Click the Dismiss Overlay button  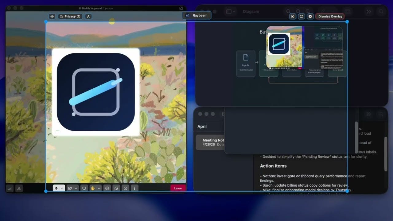click(330, 17)
